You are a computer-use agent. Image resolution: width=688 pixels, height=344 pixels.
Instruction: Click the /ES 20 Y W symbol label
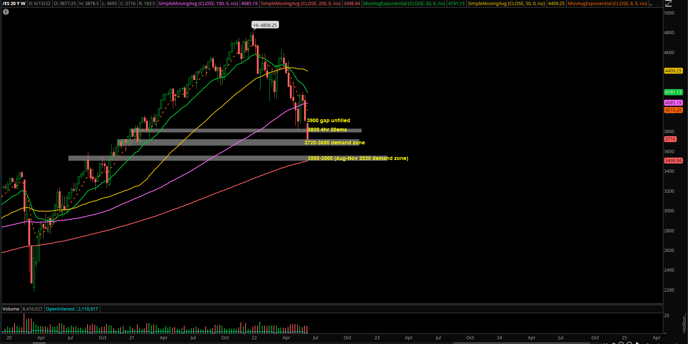[x=14, y=4]
